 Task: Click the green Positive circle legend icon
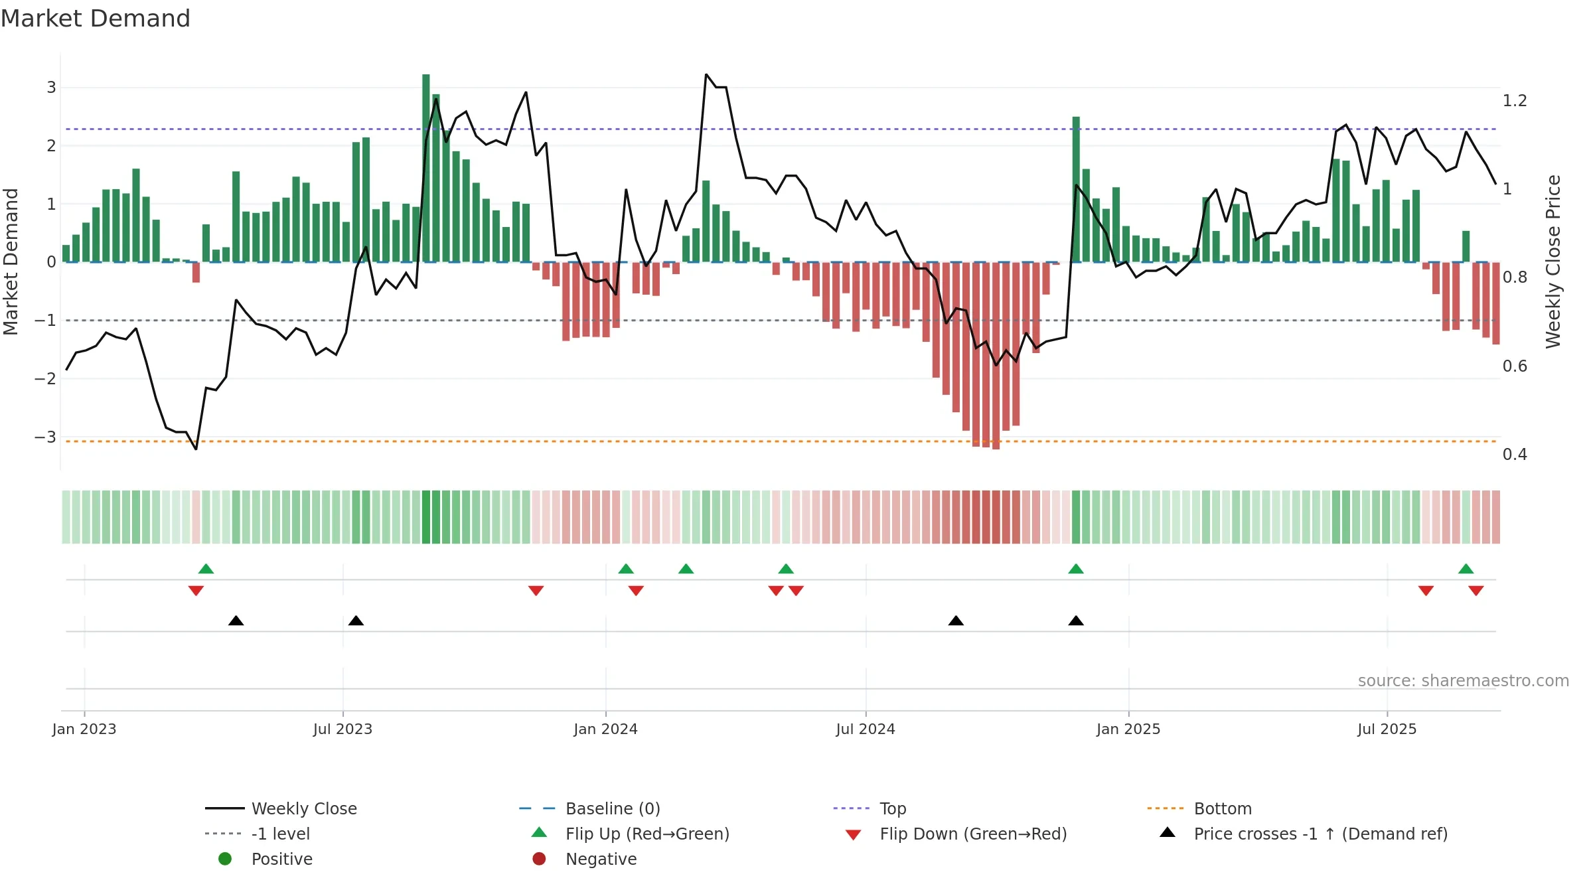[225, 859]
